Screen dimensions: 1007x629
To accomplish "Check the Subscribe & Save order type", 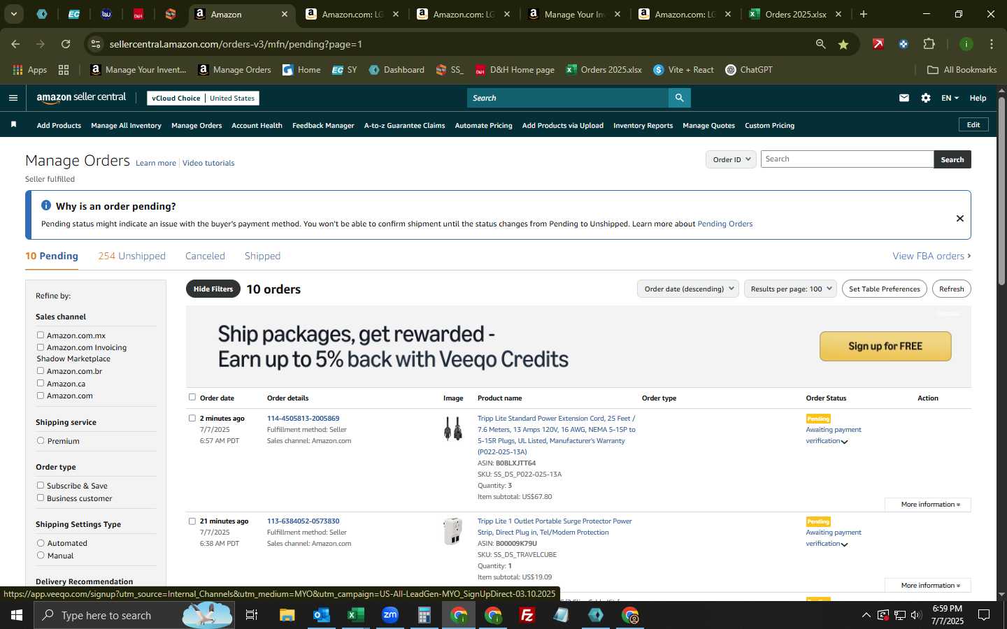I will tap(41, 485).
